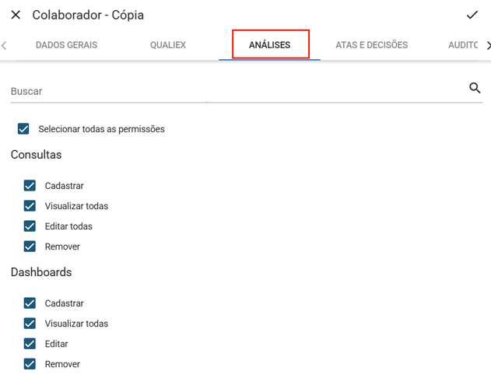Viewport: 491px width, 378px height.
Task: Uncheck Cadastrar under Dashboards
Action: (x=30, y=303)
